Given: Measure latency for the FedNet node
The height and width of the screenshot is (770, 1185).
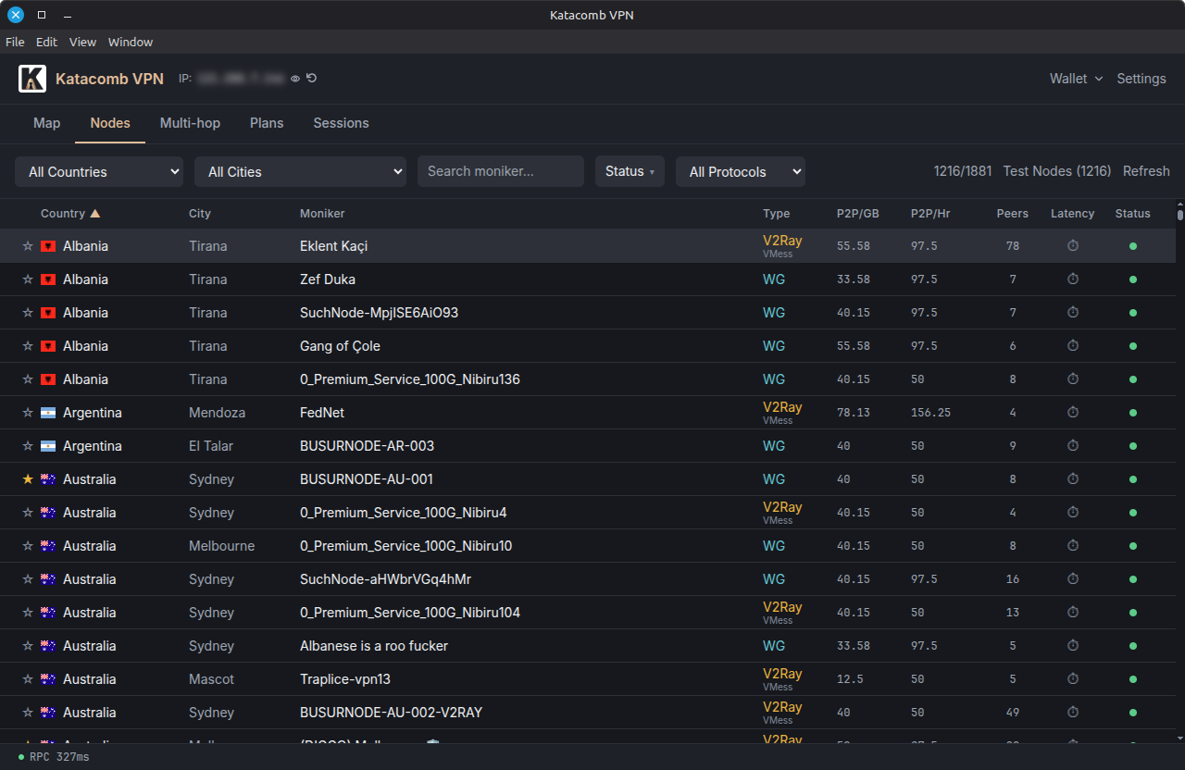Looking at the screenshot, I should pyautogui.click(x=1073, y=413).
